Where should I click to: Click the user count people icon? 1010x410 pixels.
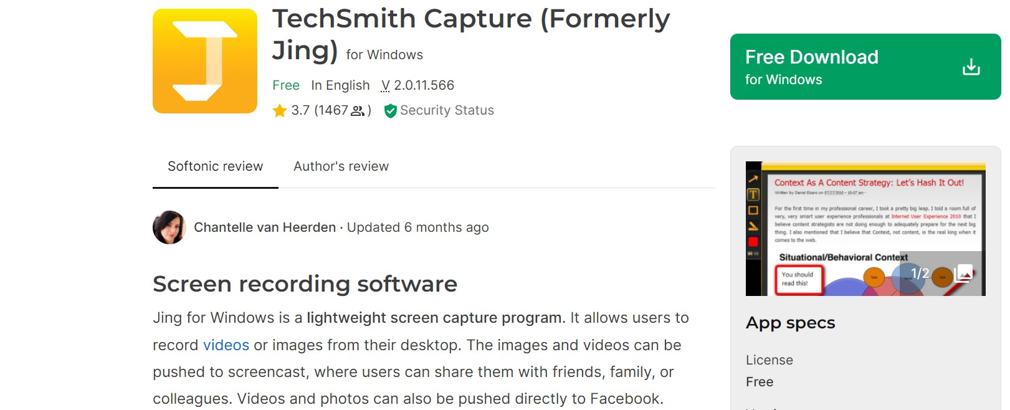(x=358, y=111)
